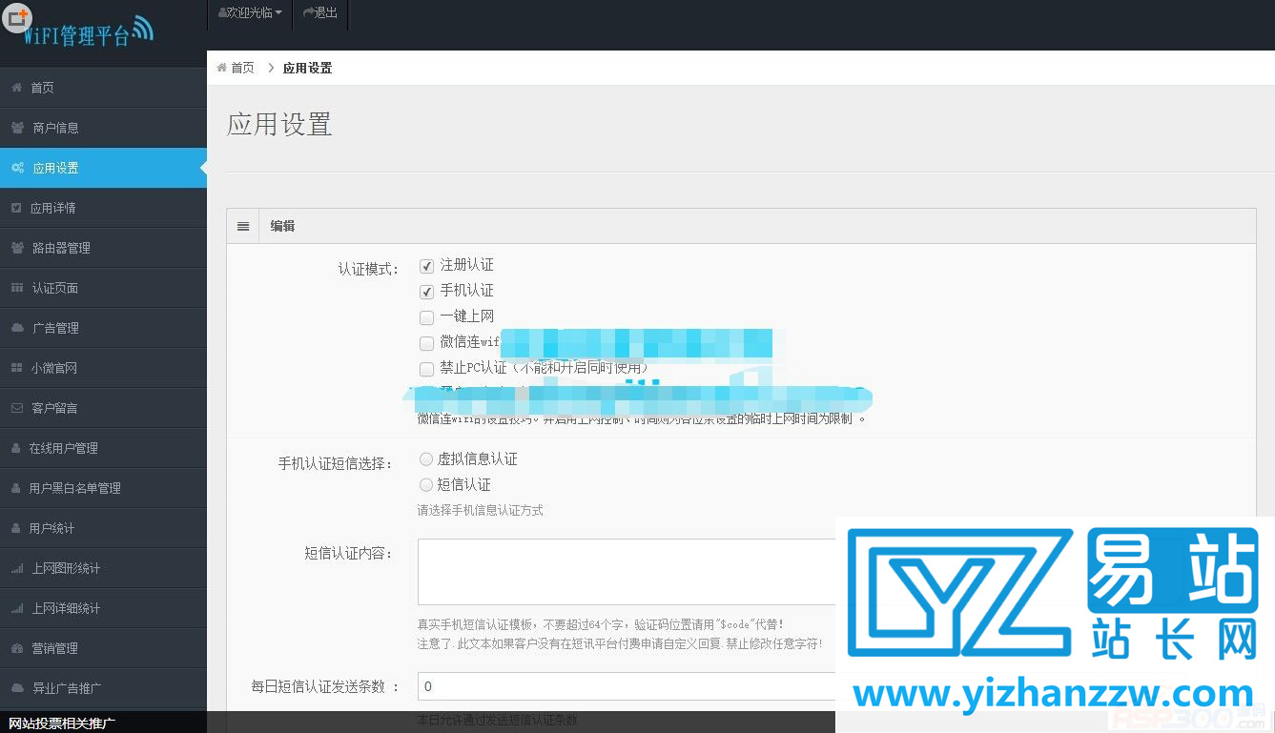Open 用户统计 menu entry
The width and height of the screenshot is (1275, 733).
(x=103, y=528)
